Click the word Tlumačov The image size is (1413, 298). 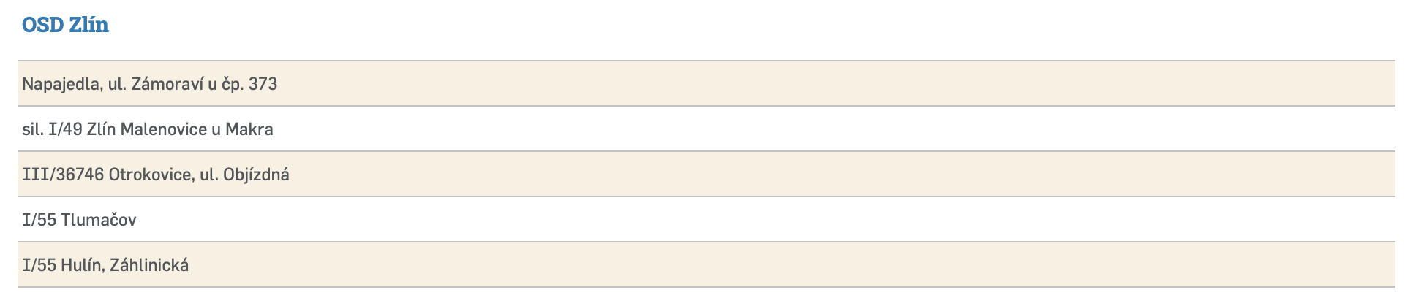click(99, 220)
